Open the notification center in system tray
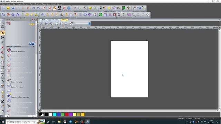The image size is (221, 124). coord(217,122)
